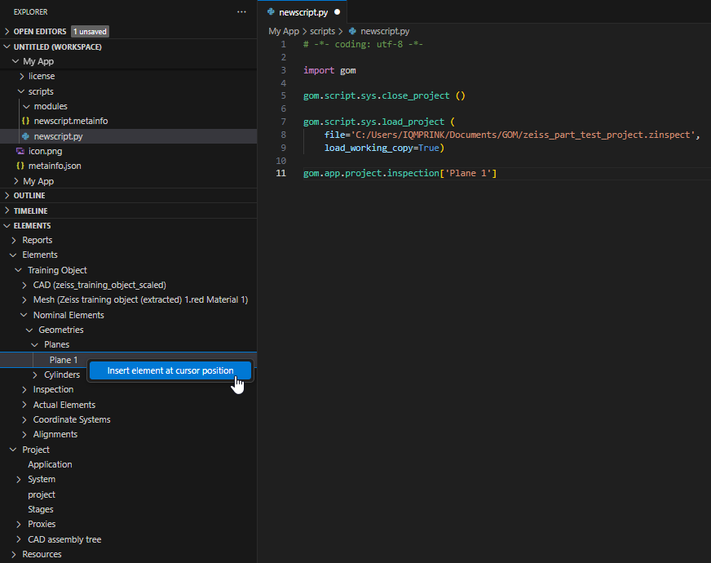This screenshot has width=711, height=563.
Task: Select the icon.png image file icon
Action: pyautogui.click(x=20, y=151)
